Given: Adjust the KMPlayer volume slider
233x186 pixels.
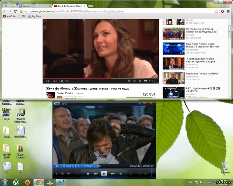Looking at the screenshot, I should click(x=152, y=173).
